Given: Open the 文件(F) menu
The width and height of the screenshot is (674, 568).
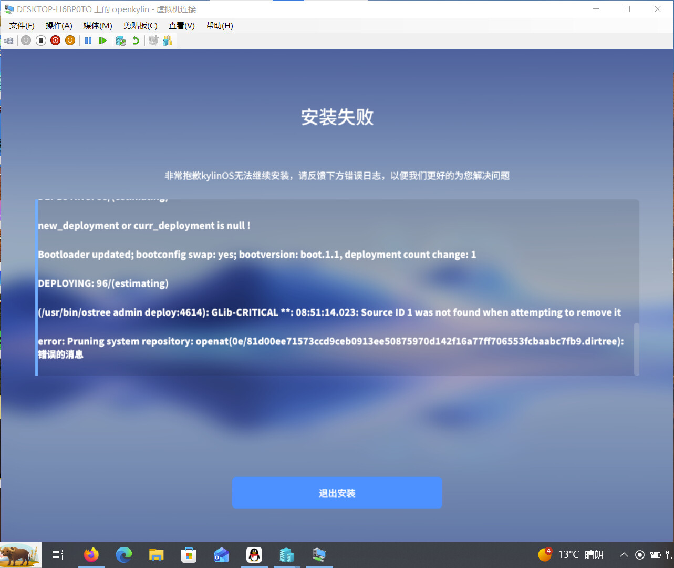Looking at the screenshot, I should pos(22,26).
